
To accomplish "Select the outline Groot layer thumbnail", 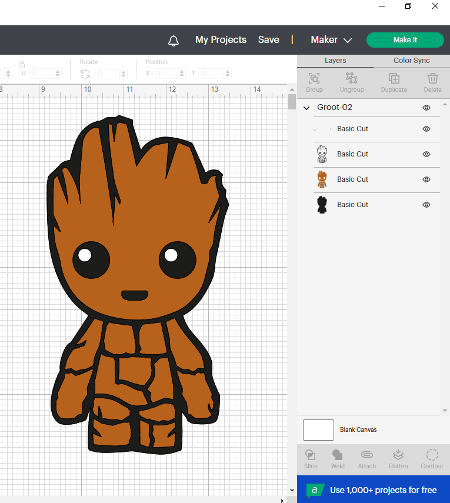I will (322, 154).
